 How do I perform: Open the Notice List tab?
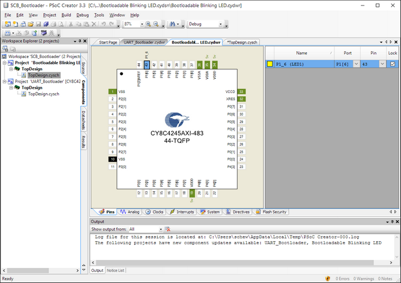[x=115, y=271]
